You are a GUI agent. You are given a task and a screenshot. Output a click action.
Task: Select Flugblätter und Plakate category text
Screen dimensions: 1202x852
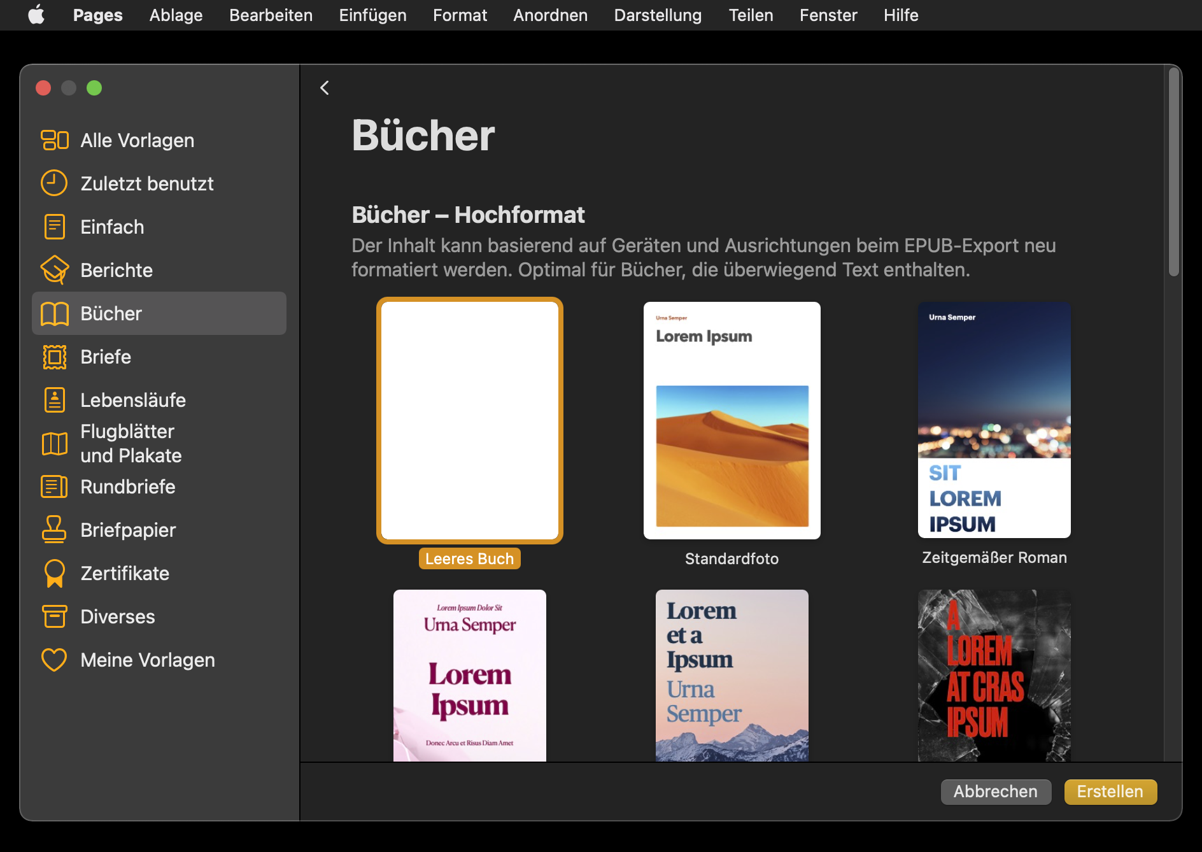click(x=131, y=443)
